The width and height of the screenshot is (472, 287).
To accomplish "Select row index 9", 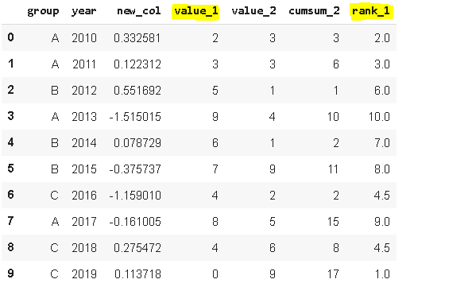I will click(10, 273).
